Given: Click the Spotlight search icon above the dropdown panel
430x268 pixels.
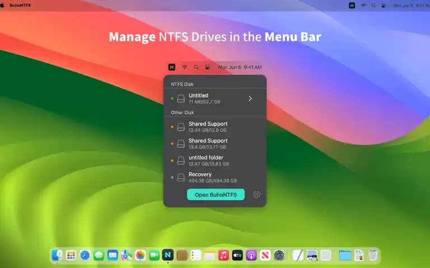Looking at the screenshot, I should [x=196, y=67].
